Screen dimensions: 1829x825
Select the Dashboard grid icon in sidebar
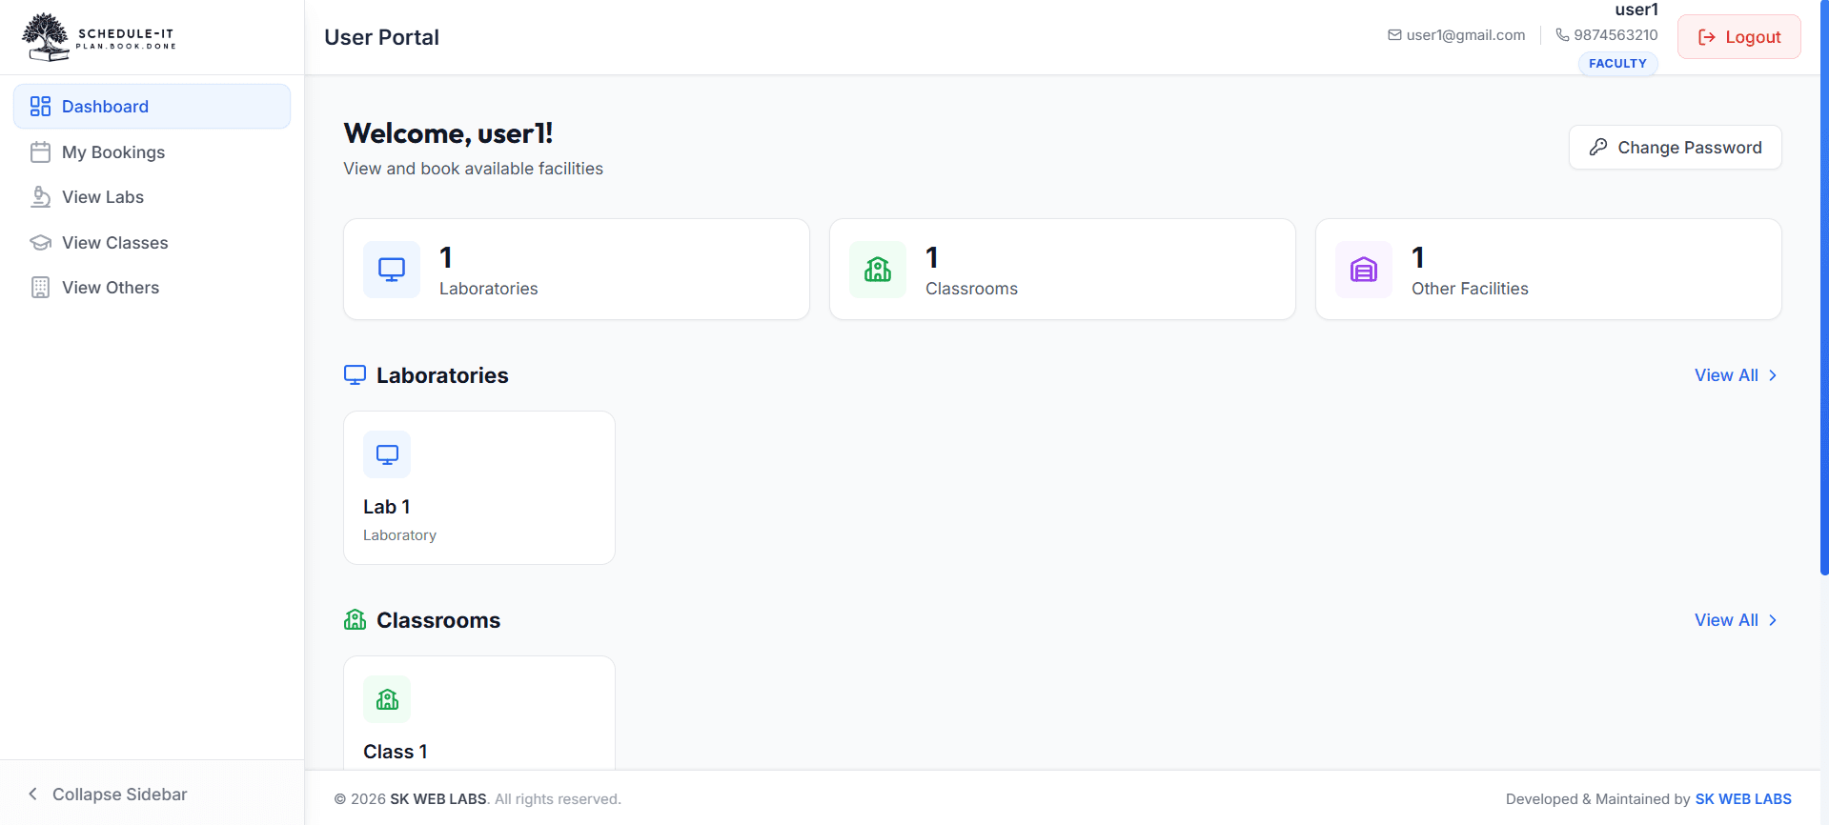[x=40, y=106]
